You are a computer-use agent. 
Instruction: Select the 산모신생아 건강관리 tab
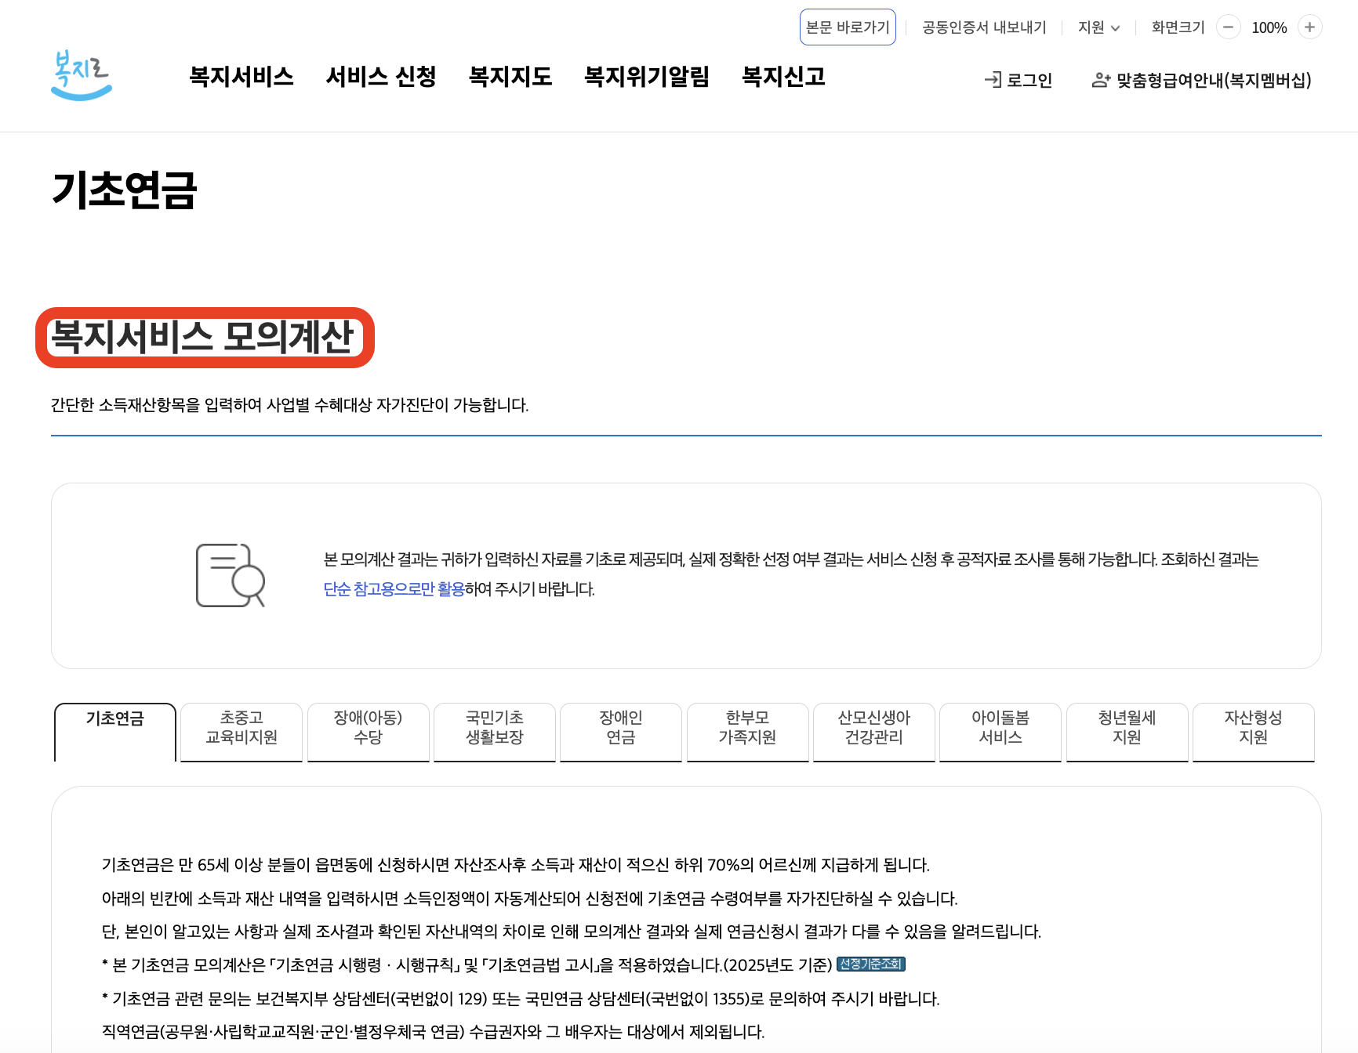[873, 732]
